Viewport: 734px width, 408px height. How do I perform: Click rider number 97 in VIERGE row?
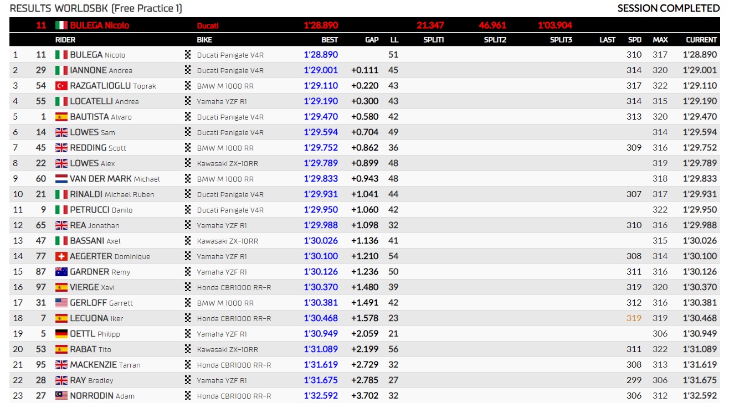click(41, 287)
